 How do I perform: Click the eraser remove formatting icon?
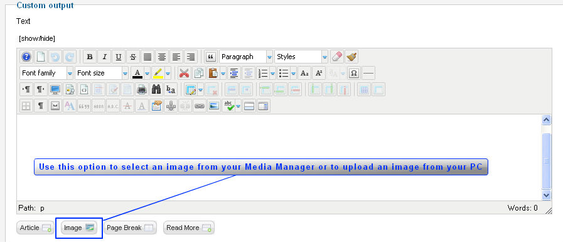point(337,57)
